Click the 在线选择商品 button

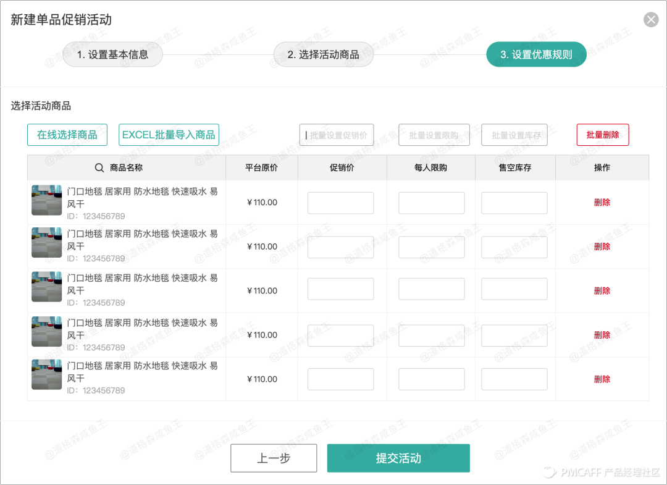pyautogui.click(x=67, y=135)
